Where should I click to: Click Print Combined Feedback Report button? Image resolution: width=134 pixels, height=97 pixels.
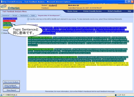click(11, 86)
